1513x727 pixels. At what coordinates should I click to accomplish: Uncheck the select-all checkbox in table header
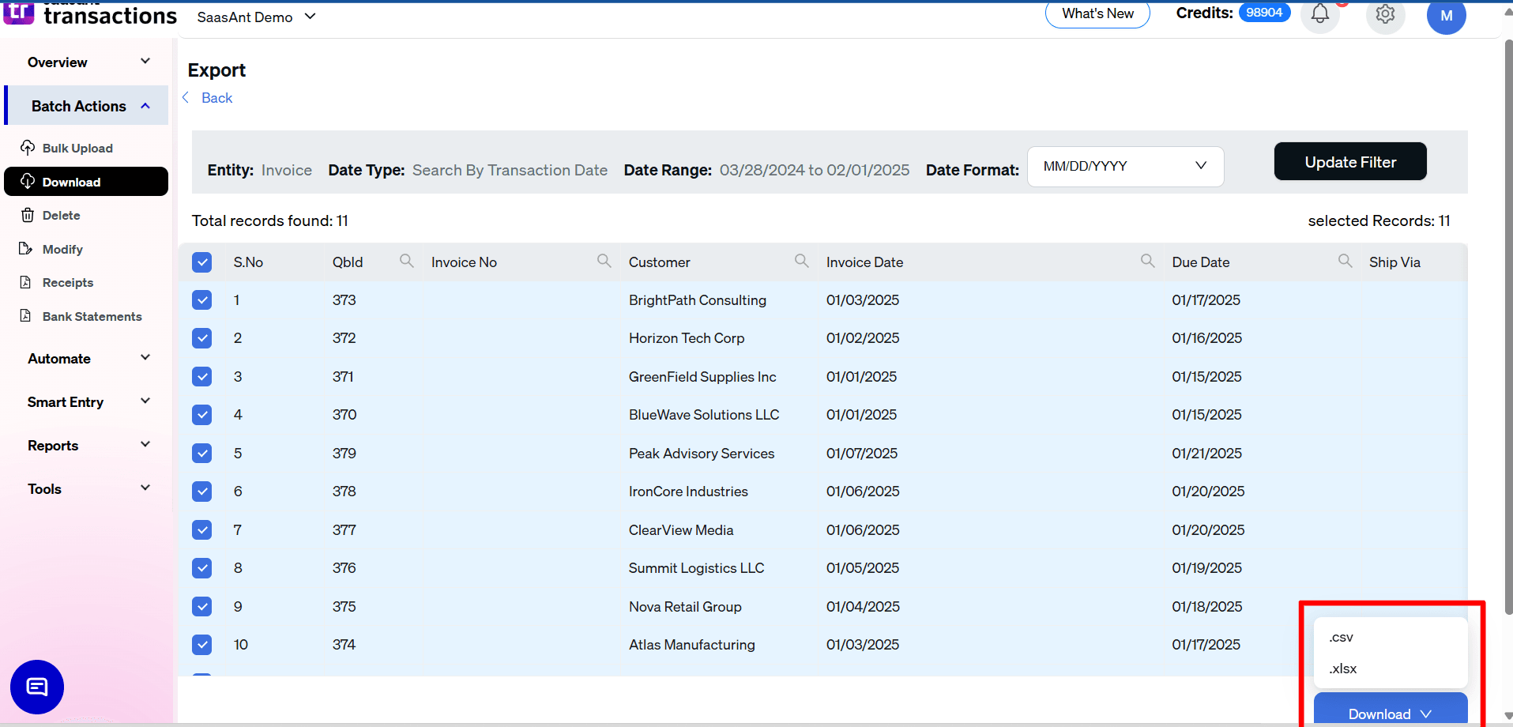(x=202, y=262)
